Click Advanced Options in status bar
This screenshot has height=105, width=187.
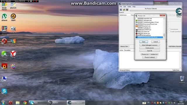(x=125, y=70)
